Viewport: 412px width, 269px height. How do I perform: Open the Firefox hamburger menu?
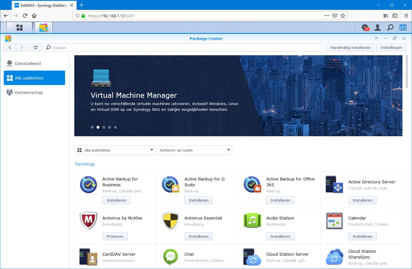click(406, 16)
